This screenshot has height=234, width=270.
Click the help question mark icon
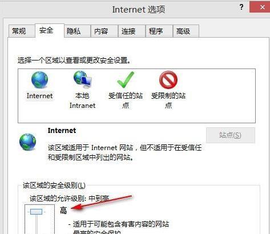[x=241, y=7]
